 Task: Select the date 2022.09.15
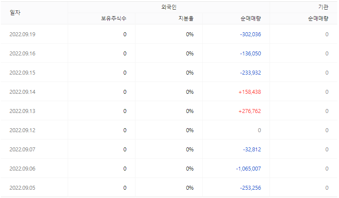[x=22, y=73]
